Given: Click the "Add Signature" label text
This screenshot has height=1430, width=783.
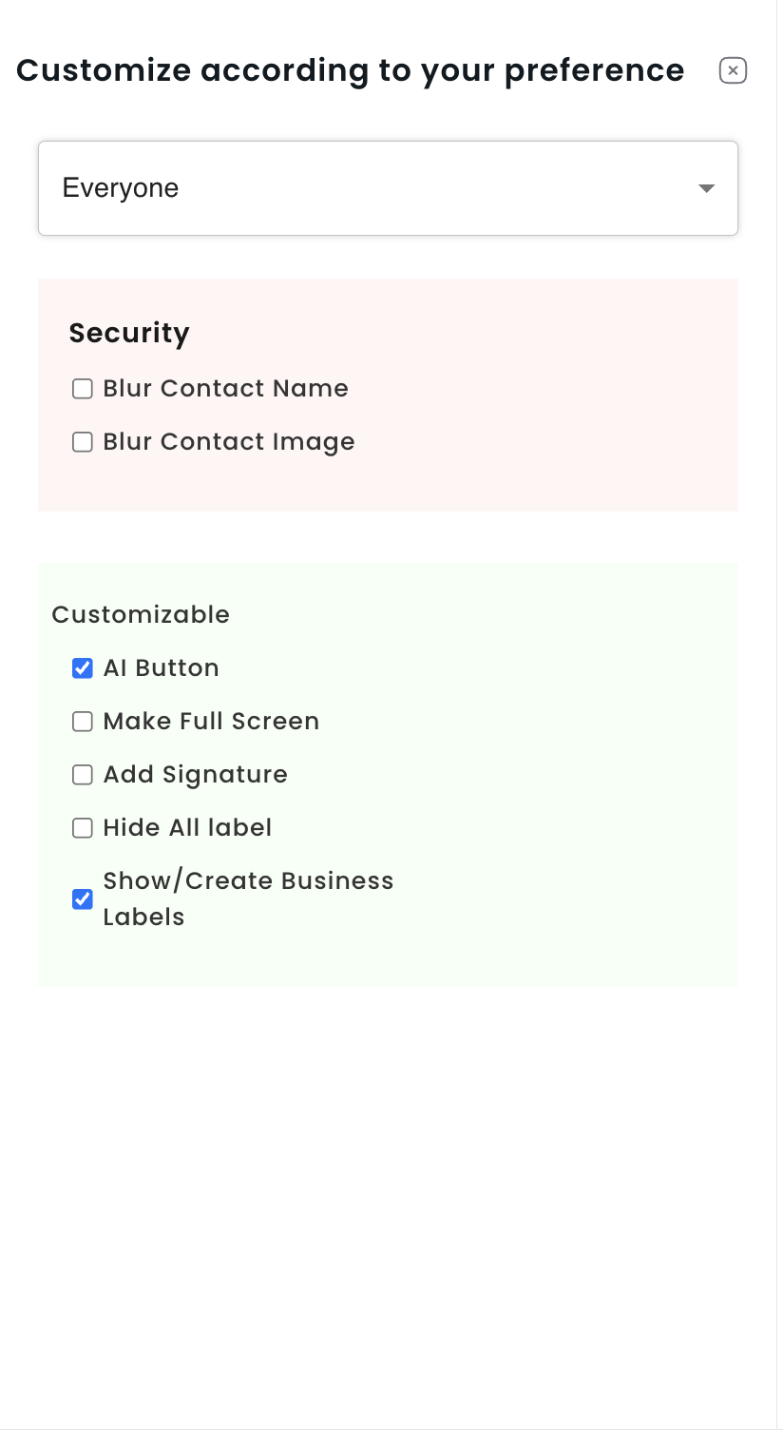Looking at the screenshot, I should pos(195,775).
